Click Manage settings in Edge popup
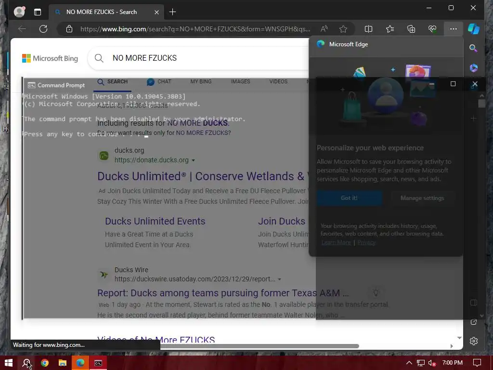493x370 pixels. point(422,198)
